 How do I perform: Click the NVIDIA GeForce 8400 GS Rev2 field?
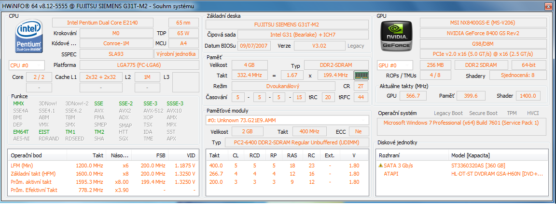tap(483, 33)
